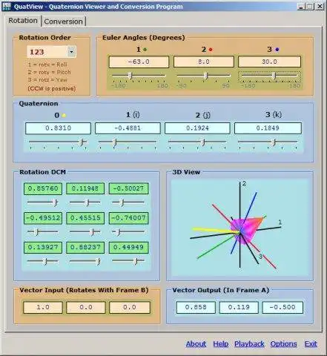The height and width of the screenshot is (356, 327).
Task: Open the Options link
Action: 283,344
